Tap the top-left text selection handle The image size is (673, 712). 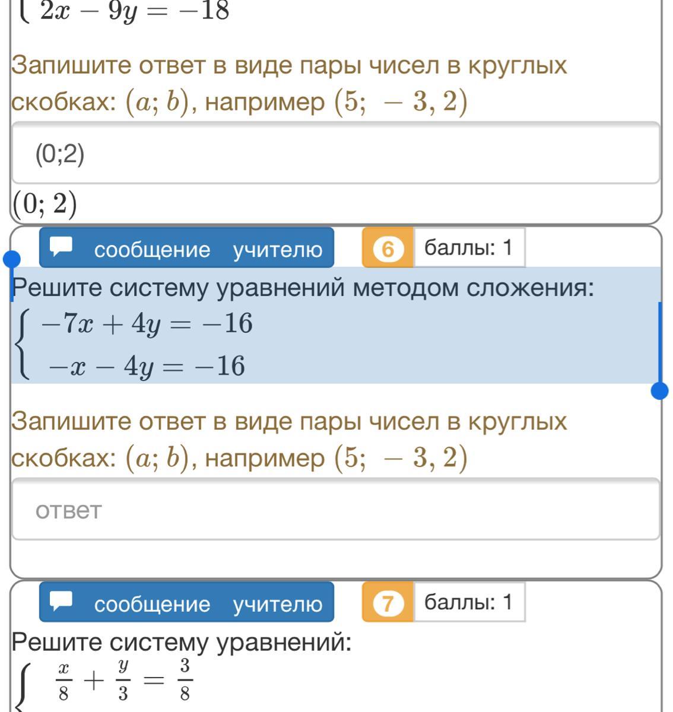click(x=11, y=260)
